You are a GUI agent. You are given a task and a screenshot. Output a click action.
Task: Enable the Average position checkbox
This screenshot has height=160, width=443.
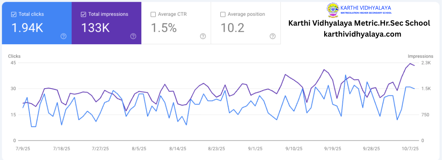pyautogui.click(x=223, y=14)
